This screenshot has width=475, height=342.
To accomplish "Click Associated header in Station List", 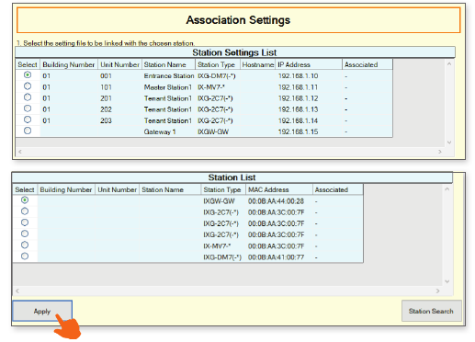I will coord(338,189).
